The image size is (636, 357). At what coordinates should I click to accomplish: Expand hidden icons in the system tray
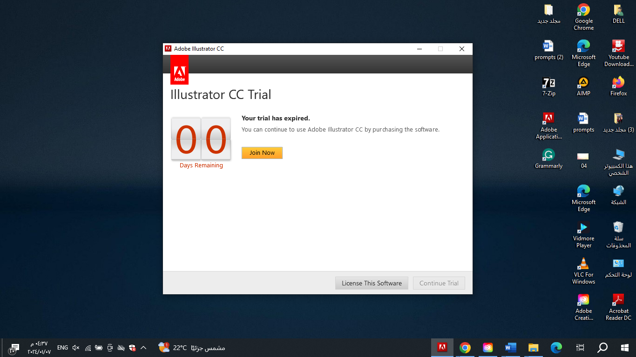point(143,347)
